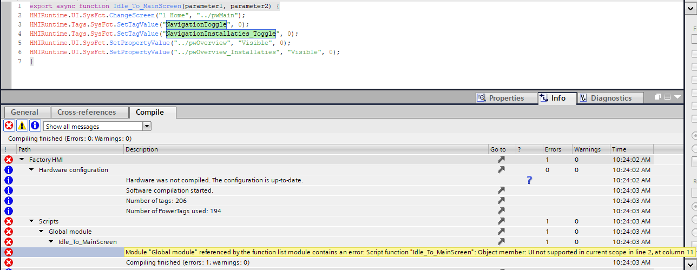The height and width of the screenshot is (270, 697).
Task: Click the error icon beside the Module error message
Action: pos(9,252)
